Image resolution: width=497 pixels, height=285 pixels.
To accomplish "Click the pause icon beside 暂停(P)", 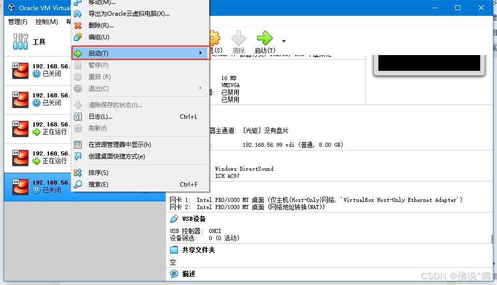I will pyautogui.click(x=78, y=65).
